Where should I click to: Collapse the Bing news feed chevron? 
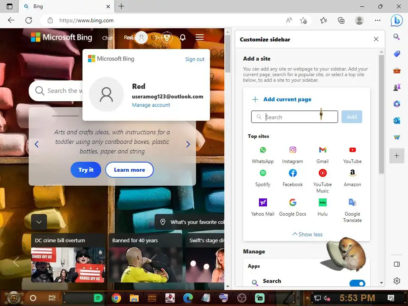(x=39, y=222)
